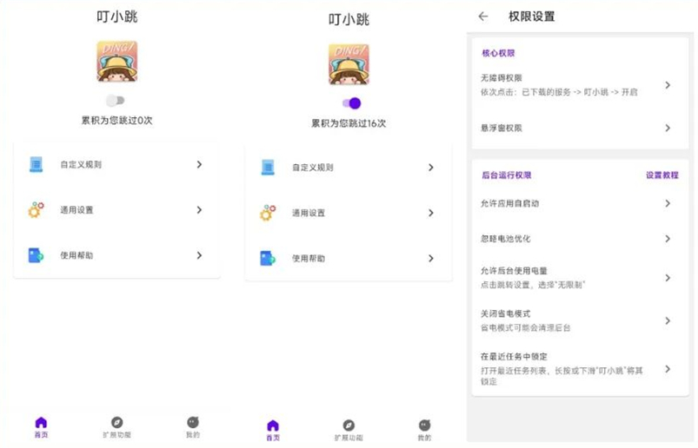Tap the back arrow beside 权限设置
This screenshot has height=448, width=698.
[x=483, y=16]
